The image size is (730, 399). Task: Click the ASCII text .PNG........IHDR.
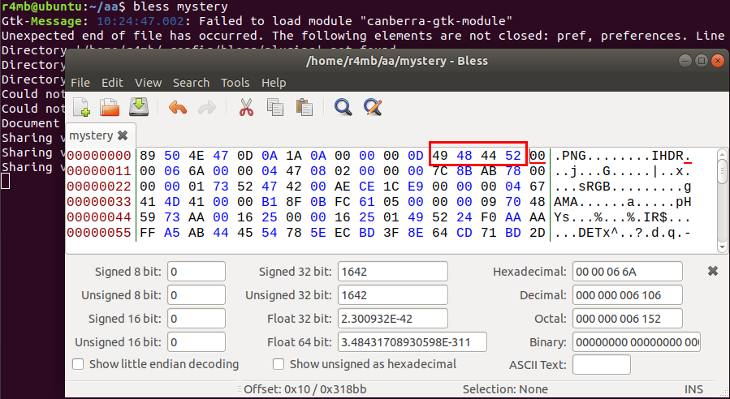tap(623, 156)
